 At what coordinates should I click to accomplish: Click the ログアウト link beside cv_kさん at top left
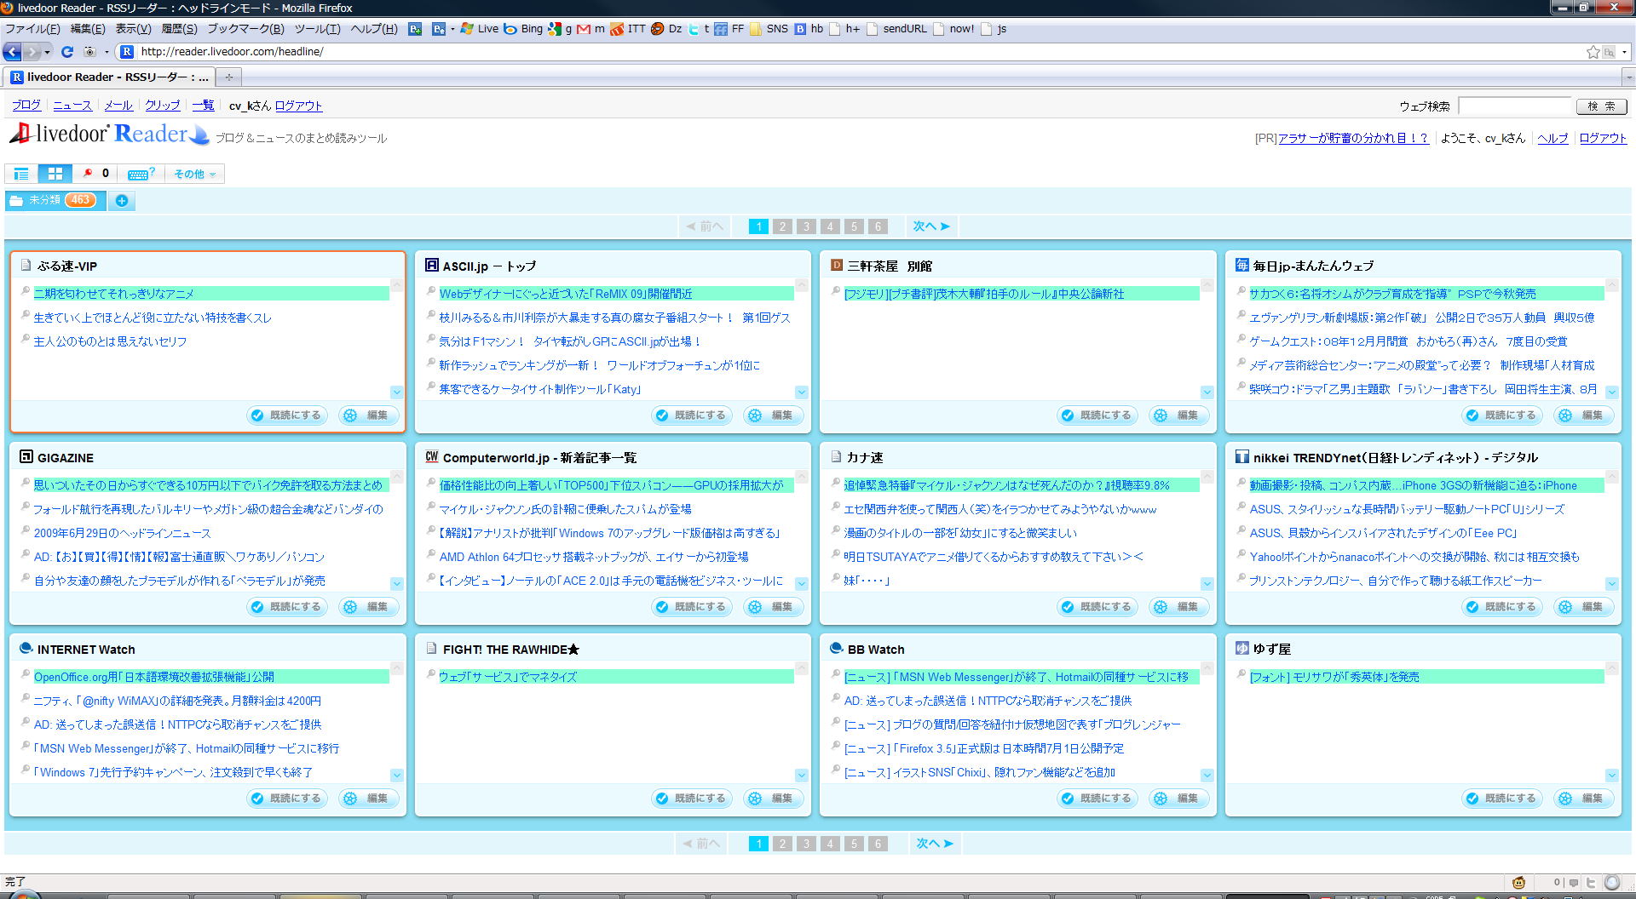298,106
